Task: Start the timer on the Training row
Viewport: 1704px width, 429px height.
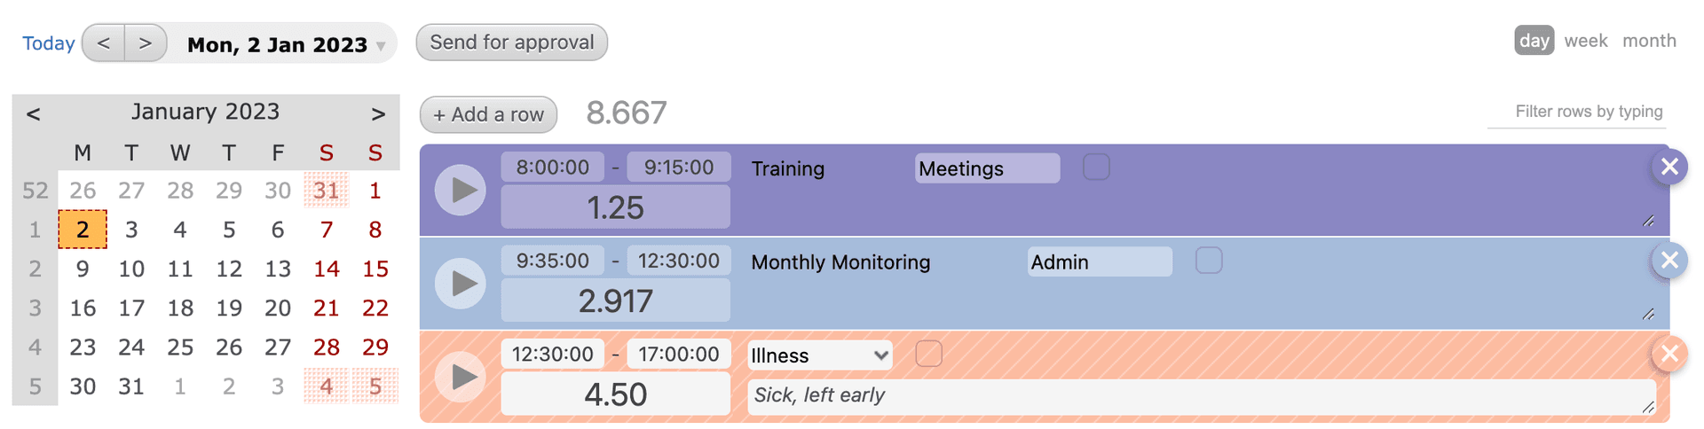Action: tap(461, 190)
